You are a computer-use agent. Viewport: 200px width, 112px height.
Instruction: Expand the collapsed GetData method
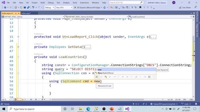(18, 47)
